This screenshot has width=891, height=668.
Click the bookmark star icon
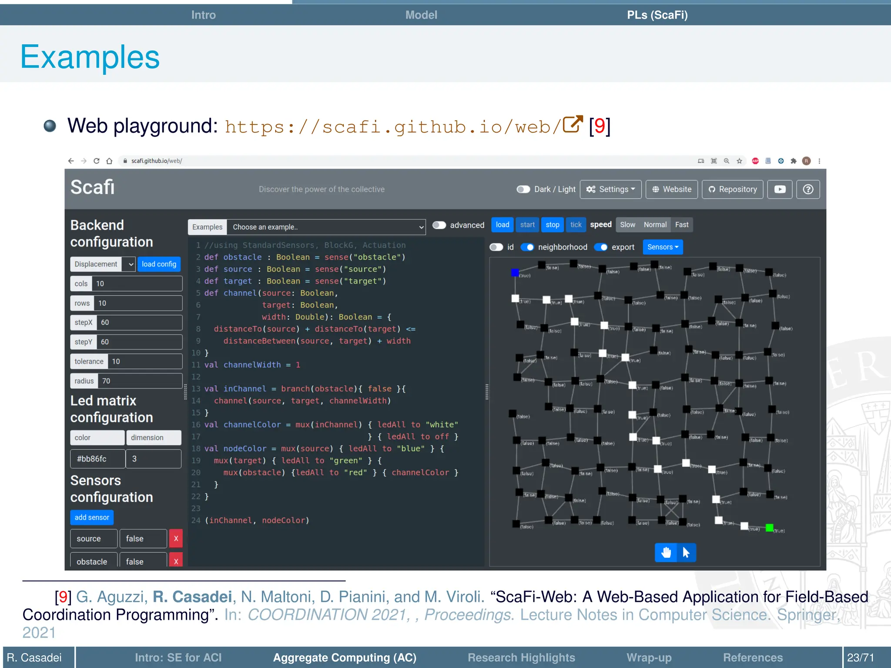739,161
